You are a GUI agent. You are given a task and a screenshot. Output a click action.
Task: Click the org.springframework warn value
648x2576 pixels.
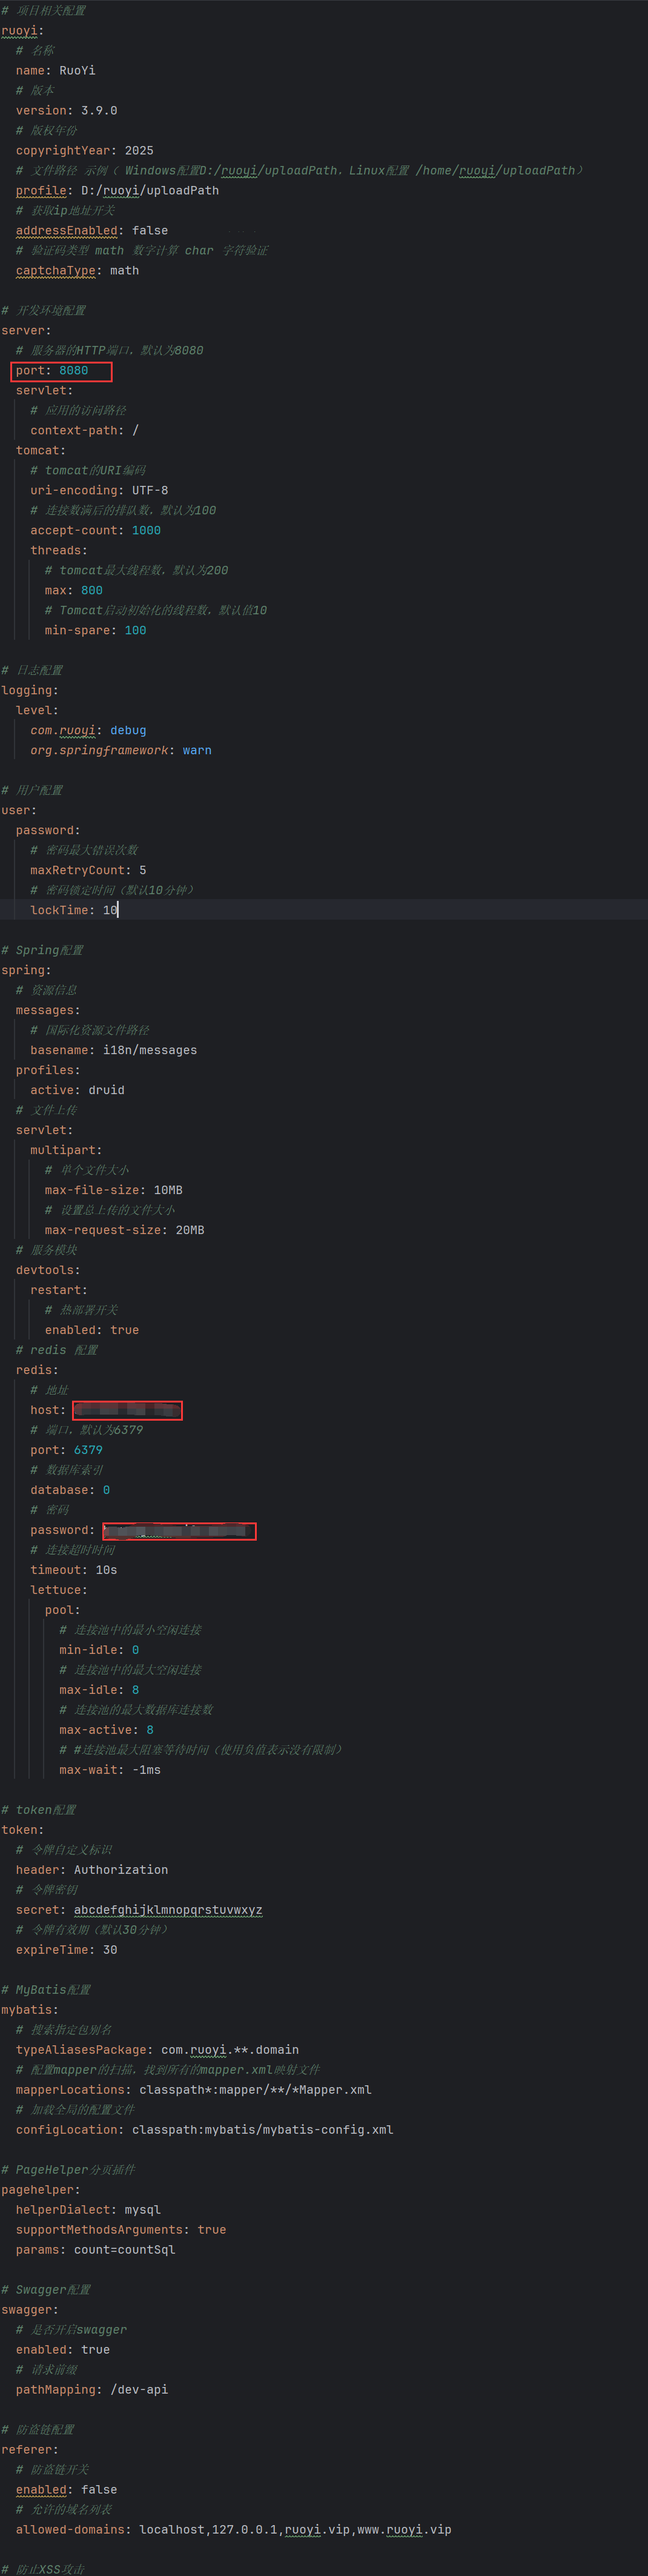point(197,750)
